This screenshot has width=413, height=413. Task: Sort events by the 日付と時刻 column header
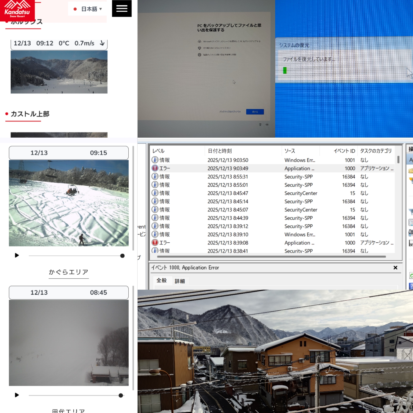tap(220, 151)
